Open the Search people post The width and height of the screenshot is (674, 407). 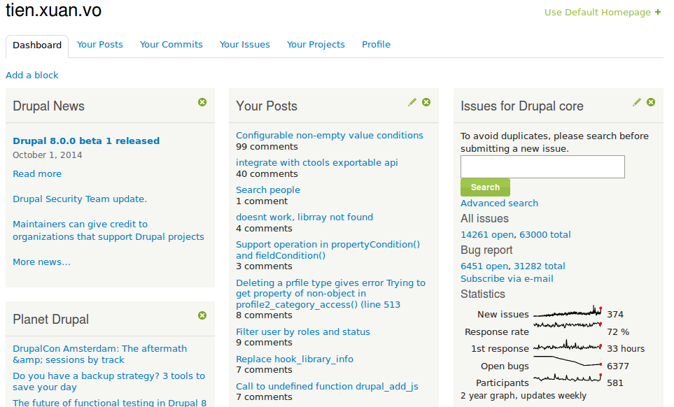[268, 190]
